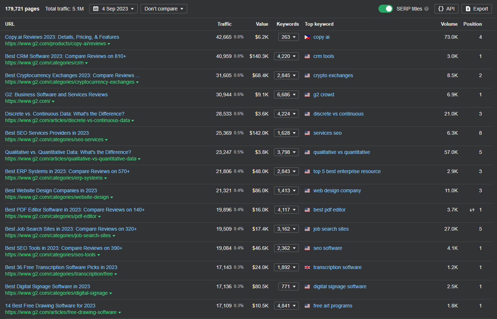The image size is (497, 319).
Task: Expand the 3,798 keywords dropdown
Action: (x=286, y=152)
